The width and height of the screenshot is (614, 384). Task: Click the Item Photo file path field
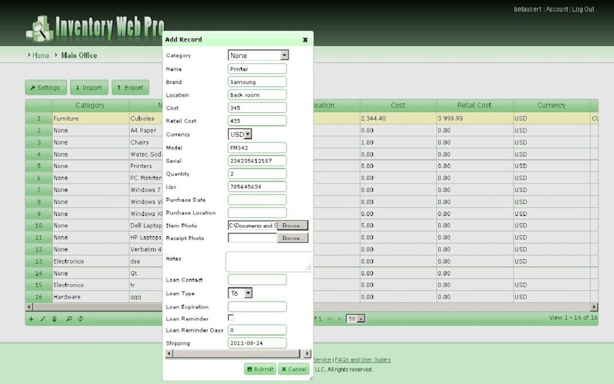point(252,226)
